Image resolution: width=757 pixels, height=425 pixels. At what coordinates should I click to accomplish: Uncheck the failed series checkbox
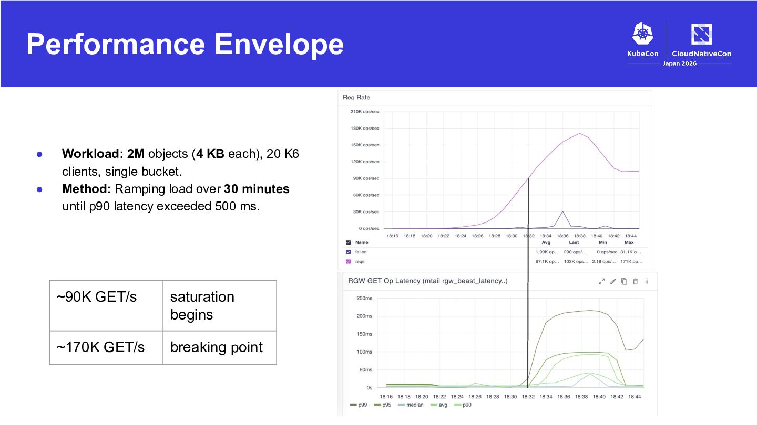[x=348, y=252]
